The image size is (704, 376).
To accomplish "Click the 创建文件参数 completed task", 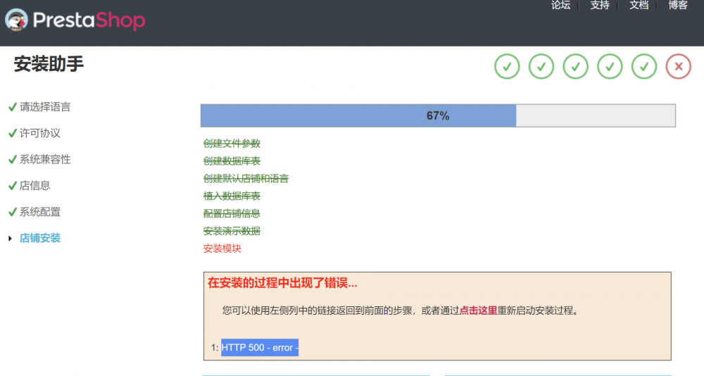I will (232, 144).
